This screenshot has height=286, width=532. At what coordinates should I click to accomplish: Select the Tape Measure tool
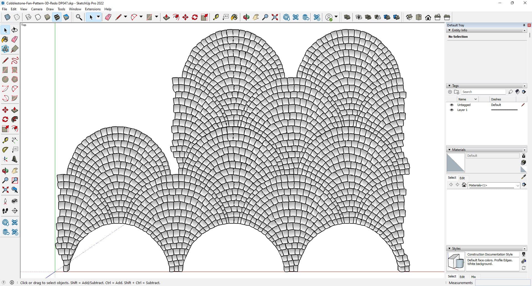5,140
